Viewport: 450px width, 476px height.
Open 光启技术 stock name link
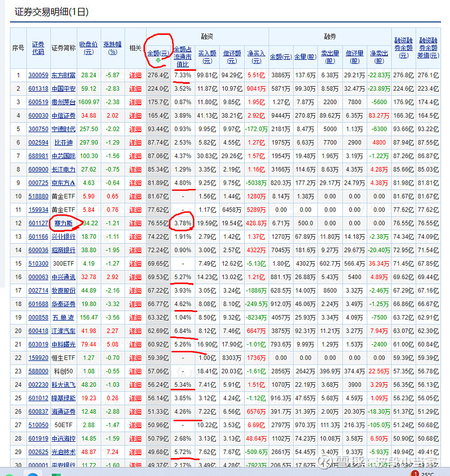point(64,452)
